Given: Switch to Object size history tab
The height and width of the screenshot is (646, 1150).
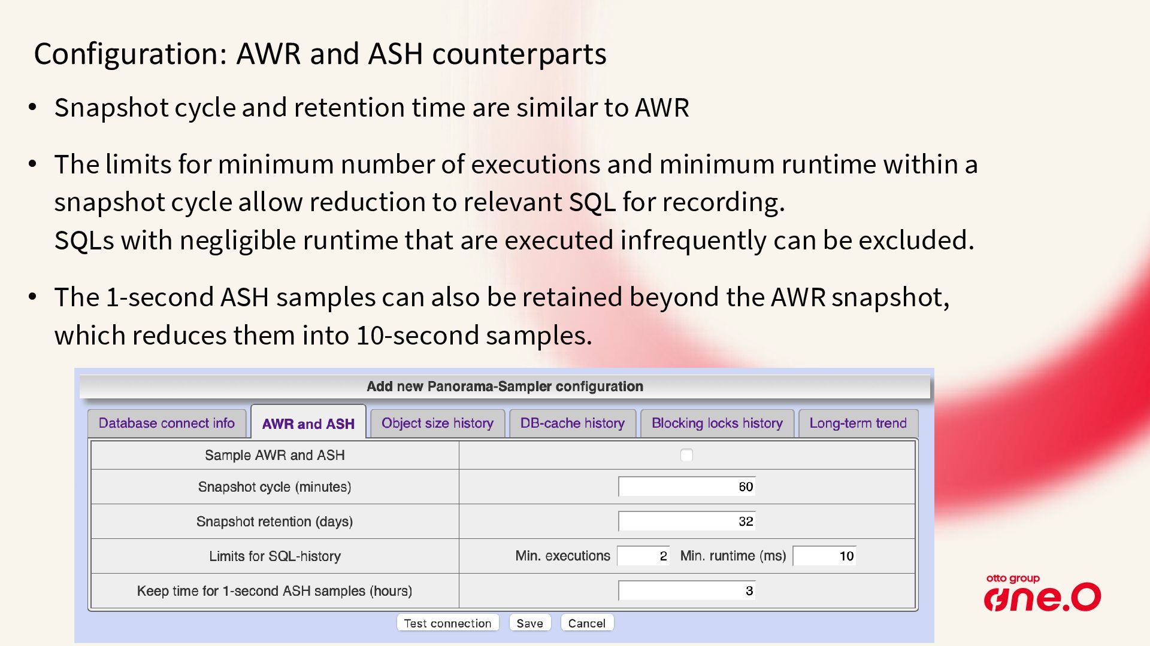Looking at the screenshot, I should pos(437,423).
